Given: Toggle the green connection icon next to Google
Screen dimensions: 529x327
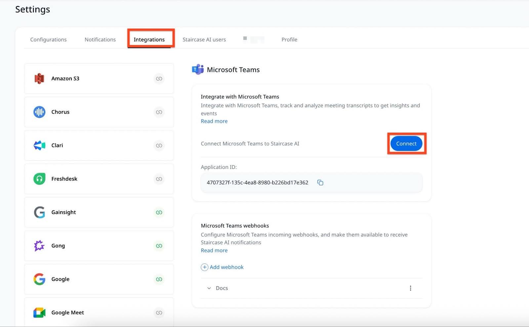Looking at the screenshot, I should click(x=159, y=279).
